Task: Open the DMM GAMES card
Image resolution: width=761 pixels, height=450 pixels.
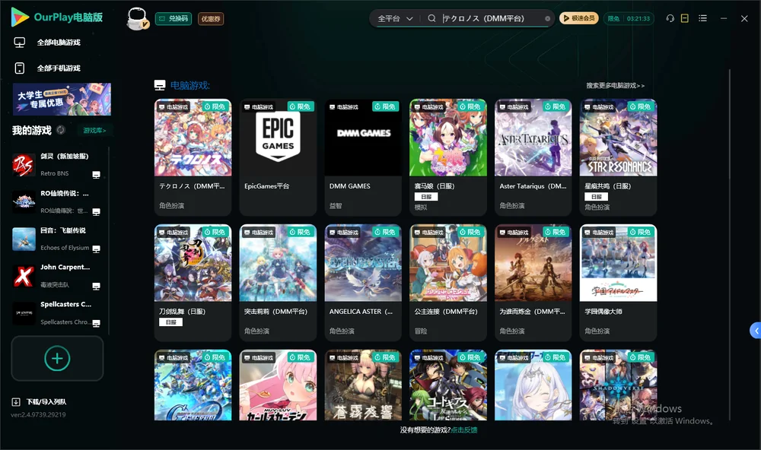Action: point(363,157)
